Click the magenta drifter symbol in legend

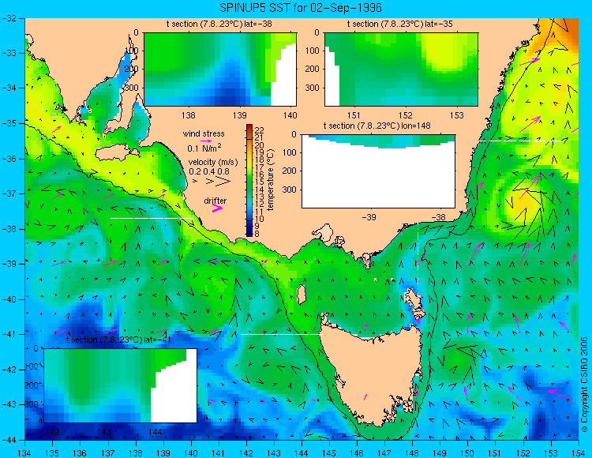[x=217, y=208]
